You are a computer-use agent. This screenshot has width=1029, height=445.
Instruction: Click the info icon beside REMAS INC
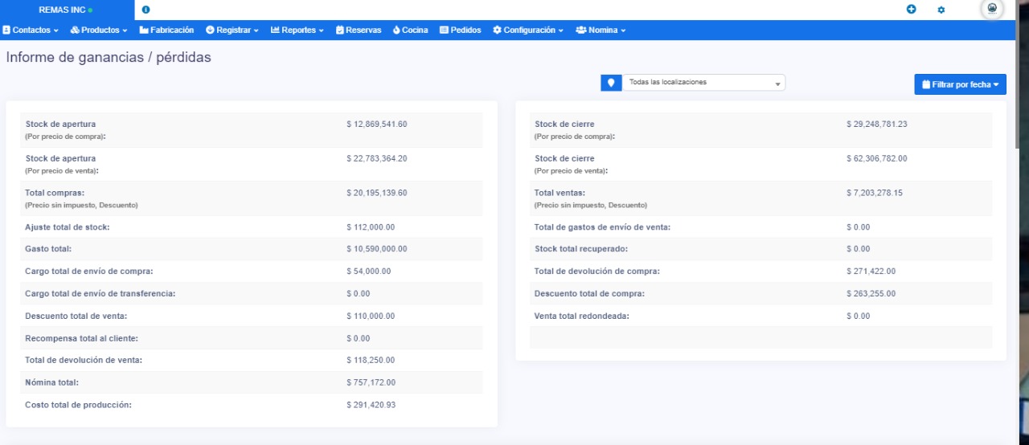(x=146, y=10)
